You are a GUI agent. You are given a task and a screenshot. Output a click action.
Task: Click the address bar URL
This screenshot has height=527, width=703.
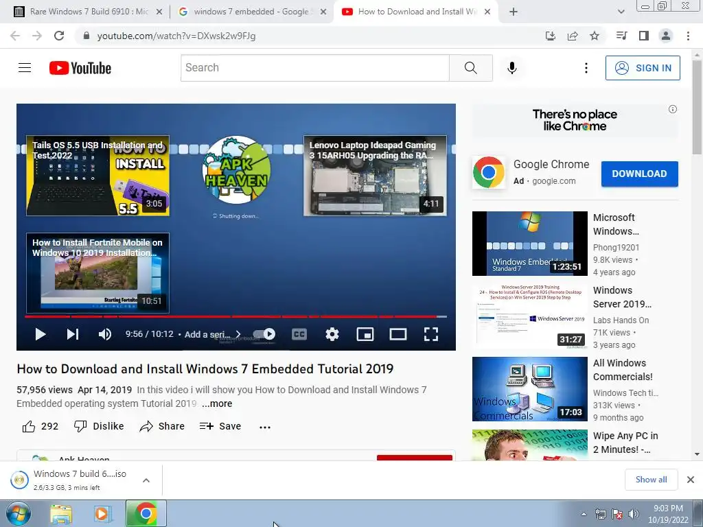coord(176,36)
